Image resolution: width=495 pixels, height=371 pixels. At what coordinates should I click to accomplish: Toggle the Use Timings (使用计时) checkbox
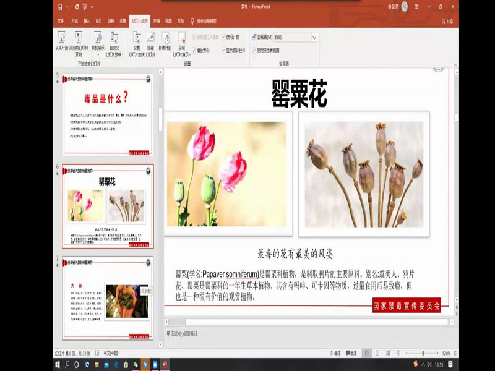click(x=224, y=37)
